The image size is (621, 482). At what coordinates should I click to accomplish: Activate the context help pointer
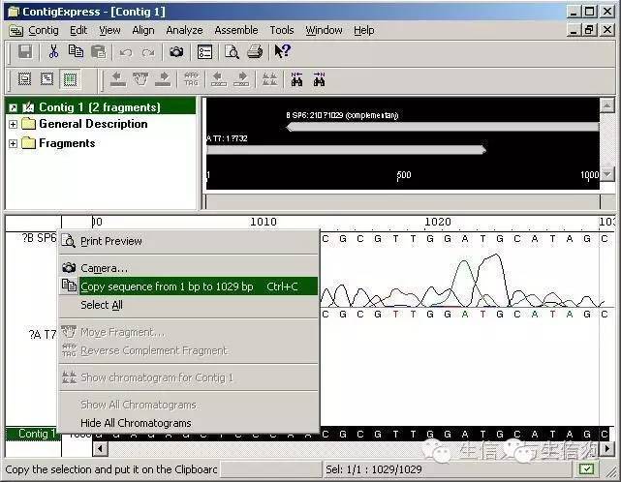coord(282,52)
